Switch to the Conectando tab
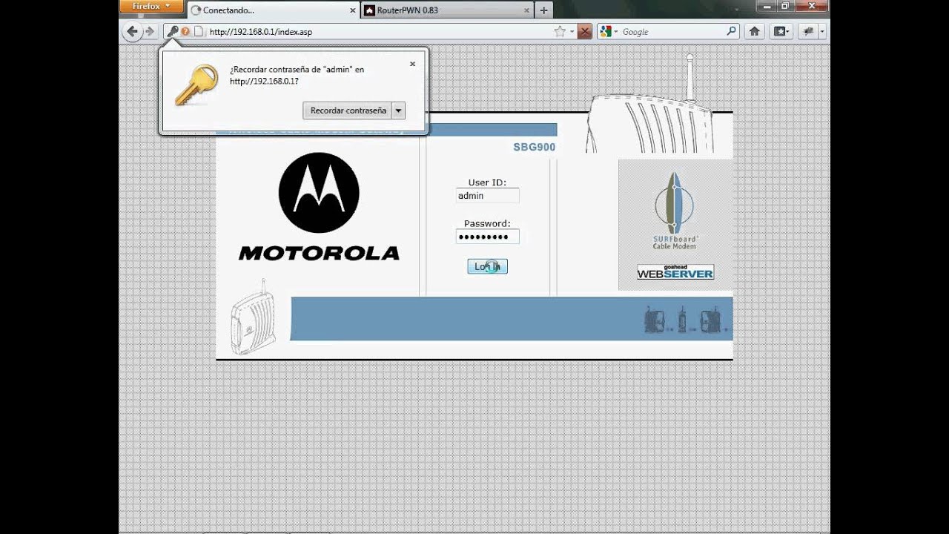Viewport: 949px width, 534px height. click(x=272, y=10)
